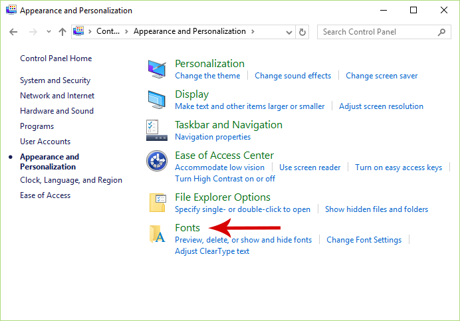
Task: Click the Display monitor icon
Action: pos(157,100)
